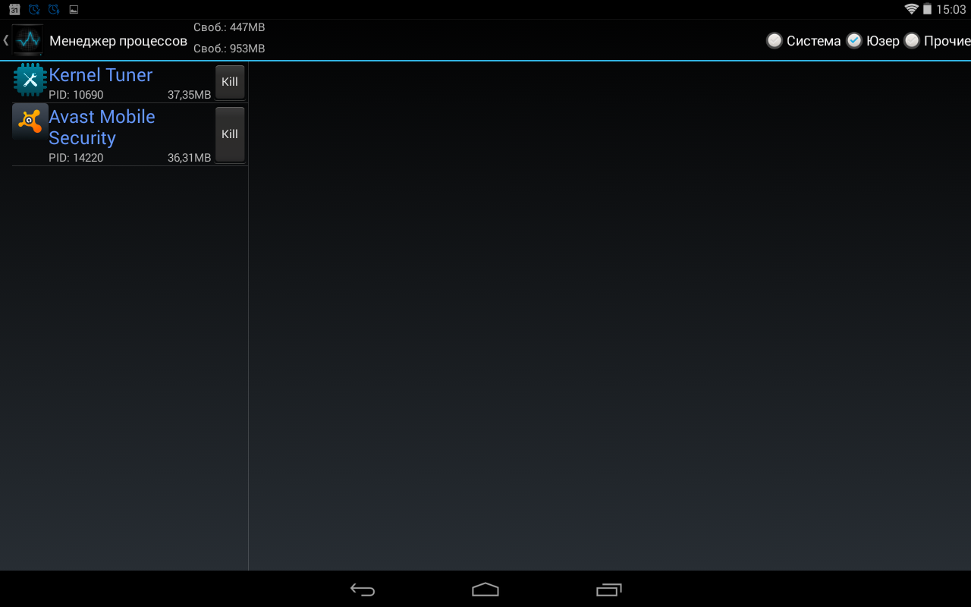Tap the calendar notification icon
The height and width of the screenshot is (607, 971).
point(14,9)
